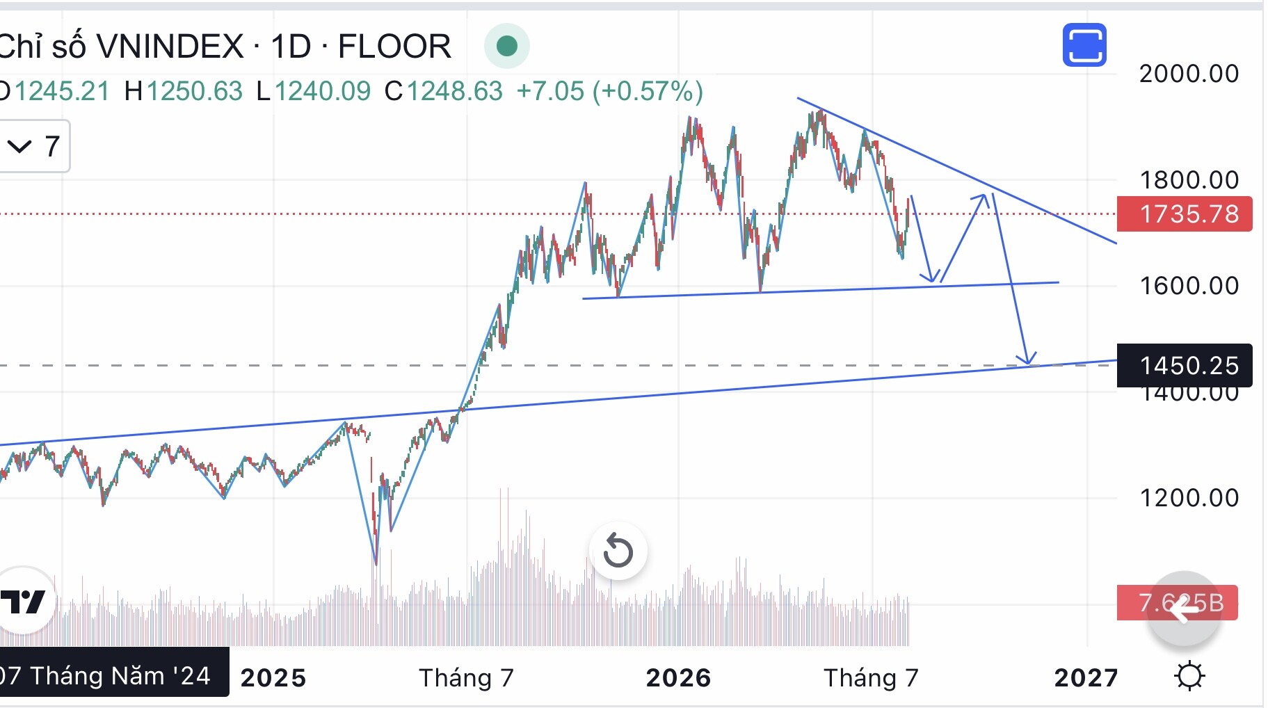Click the 2025 marker on time axis
This screenshot has height=708, width=1268.
pyautogui.click(x=273, y=677)
